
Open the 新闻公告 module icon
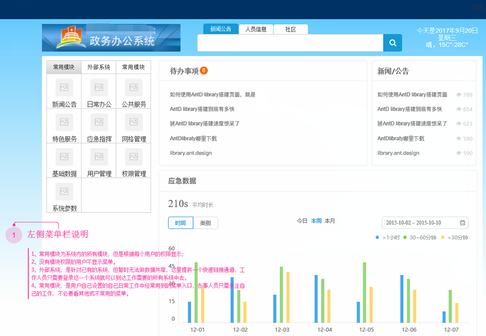(x=64, y=91)
